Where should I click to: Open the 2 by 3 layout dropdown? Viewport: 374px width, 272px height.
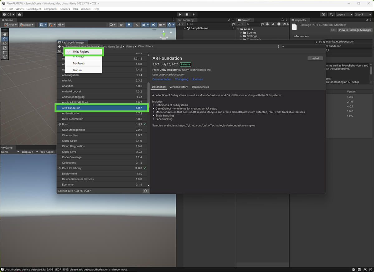coord(363,14)
